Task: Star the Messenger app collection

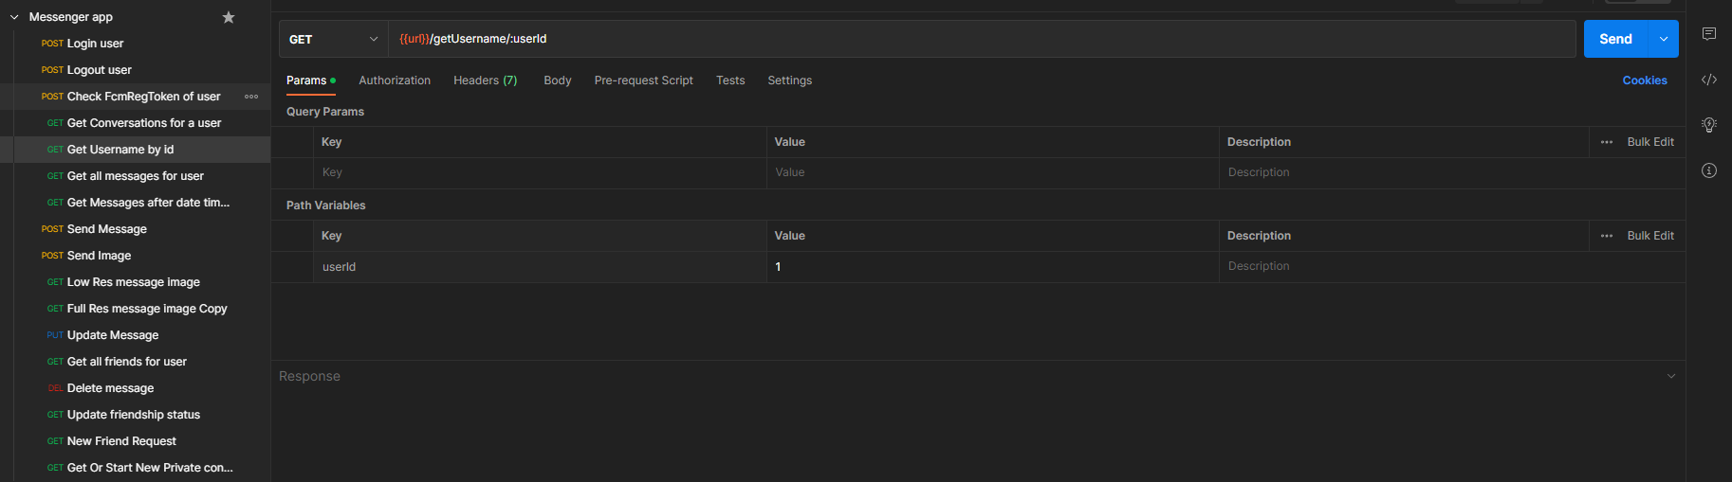Action: pyautogui.click(x=229, y=17)
